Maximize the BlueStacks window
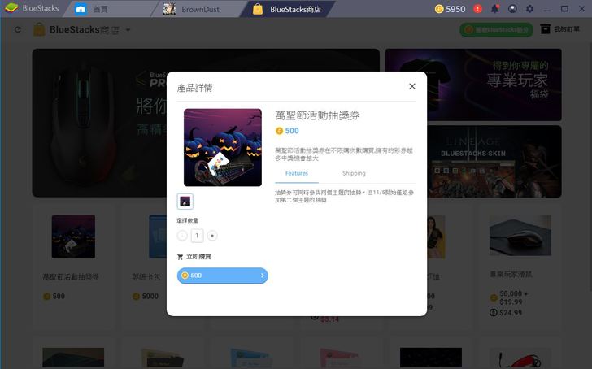Image resolution: width=592 pixels, height=369 pixels. tap(564, 9)
